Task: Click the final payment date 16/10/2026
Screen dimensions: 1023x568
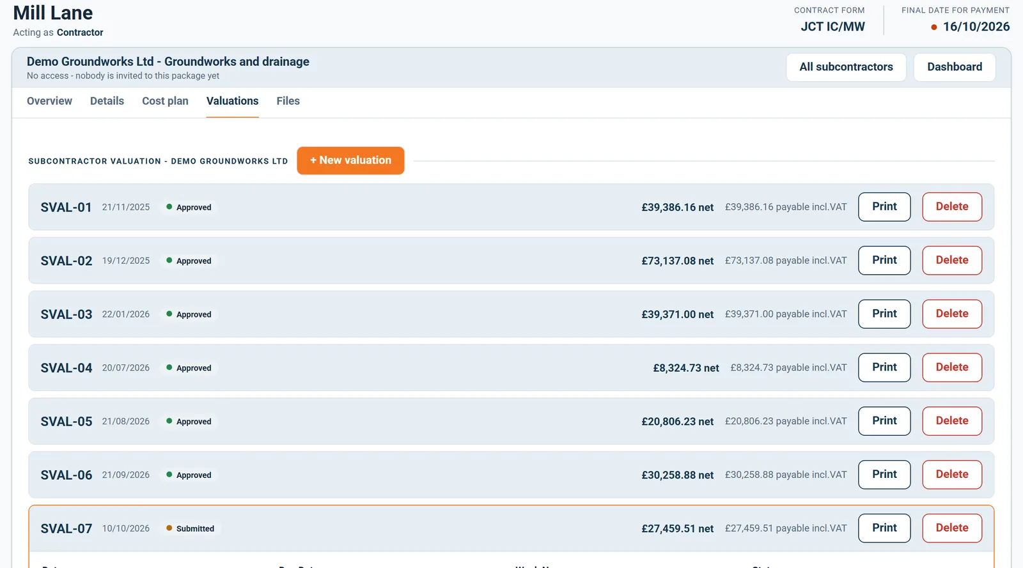Action: point(976,27)
